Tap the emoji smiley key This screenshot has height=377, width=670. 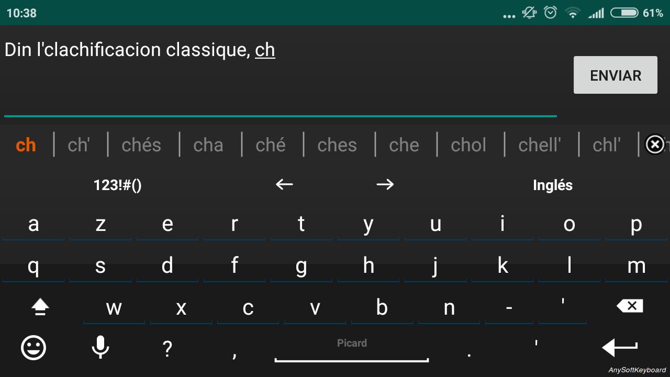click(x=33, y=348)
